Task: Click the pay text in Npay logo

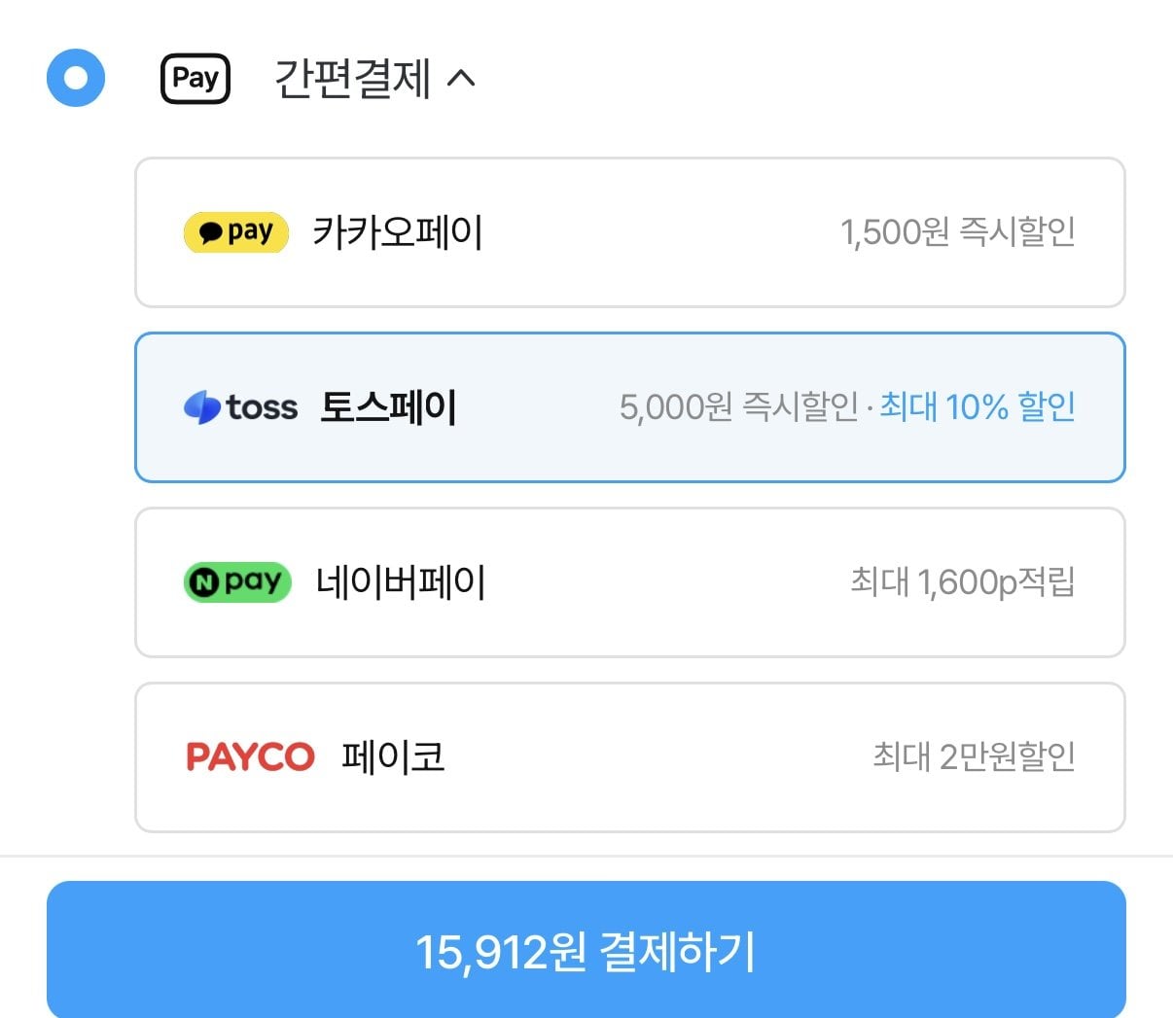Action: pos(253,583)
